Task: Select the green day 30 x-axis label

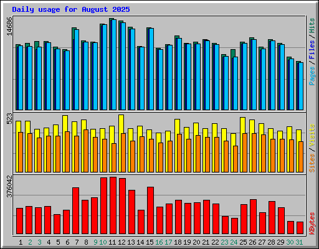Action: point(290,242)
